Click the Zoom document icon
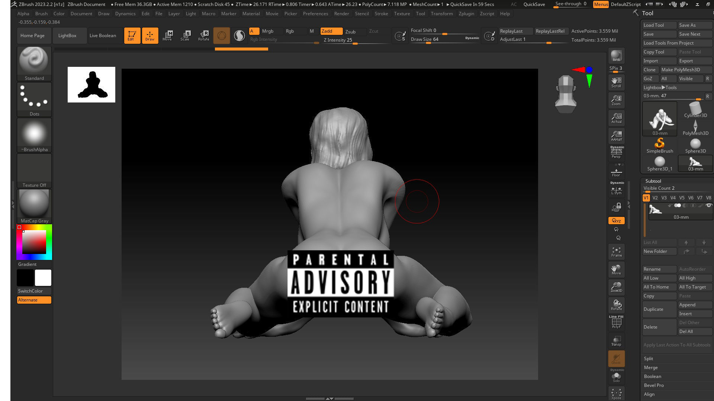 [x=616, y=100]
